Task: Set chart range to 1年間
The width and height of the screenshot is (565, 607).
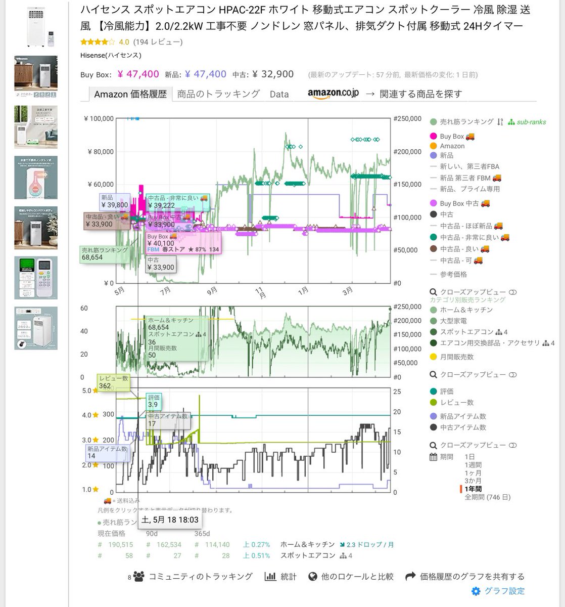Action: coord(473,489)
